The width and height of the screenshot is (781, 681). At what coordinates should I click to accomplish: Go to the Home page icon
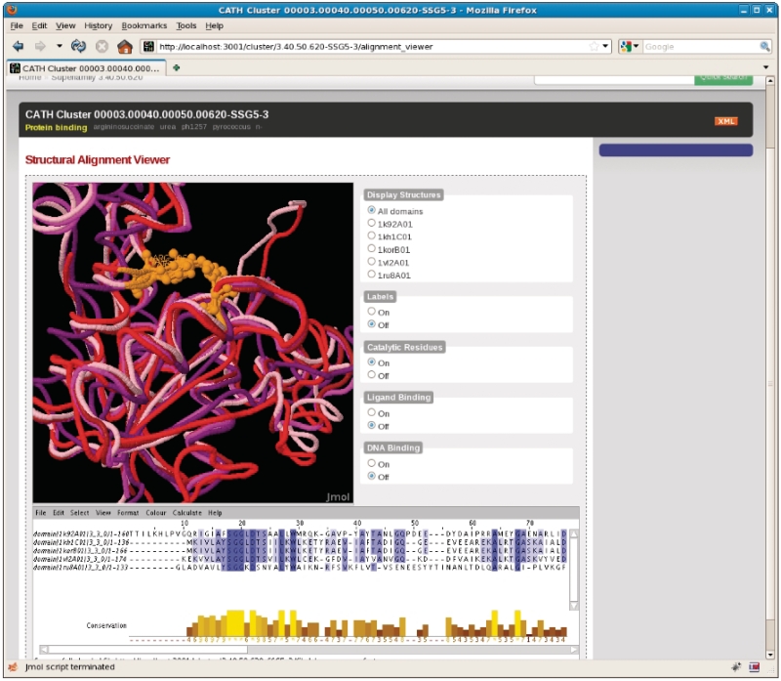[125, 46]
